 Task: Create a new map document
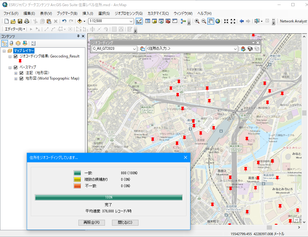pos(6,21)
